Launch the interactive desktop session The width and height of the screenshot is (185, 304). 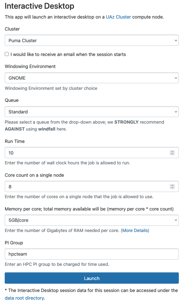(92, 278)
